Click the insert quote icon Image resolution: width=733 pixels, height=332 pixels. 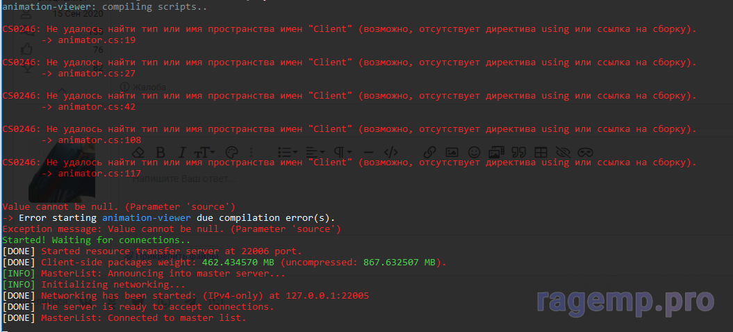(518, 152)
